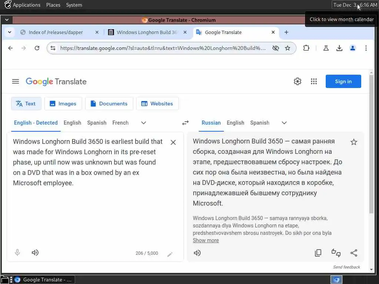Clear the source text with the X
This screenshot has width=379, height=284.
tap(173, 142)
